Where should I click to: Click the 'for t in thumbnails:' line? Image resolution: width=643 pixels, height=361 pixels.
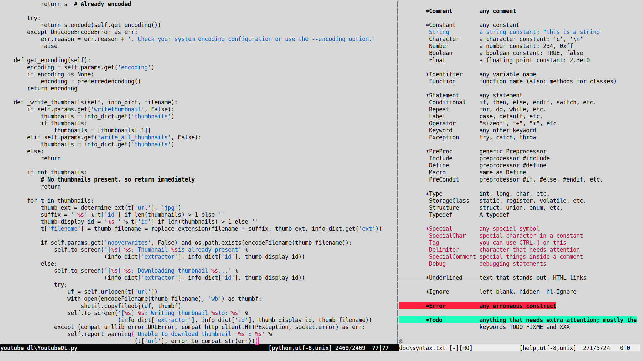61,201
